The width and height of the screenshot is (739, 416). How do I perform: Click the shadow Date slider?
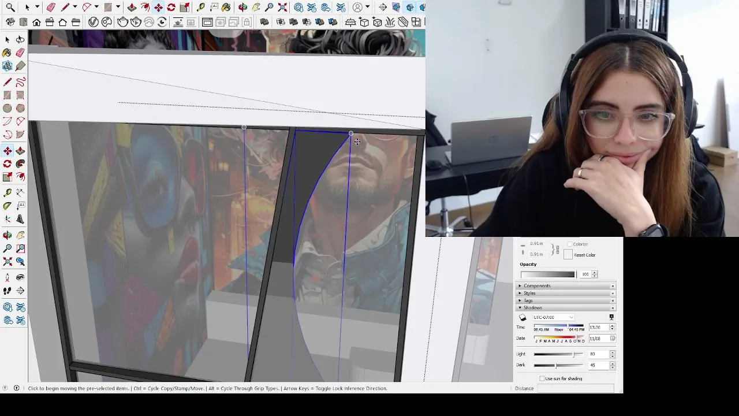coord(559,337)
